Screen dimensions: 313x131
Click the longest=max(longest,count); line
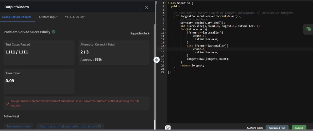pyautogui.click(x=208, y=59)
